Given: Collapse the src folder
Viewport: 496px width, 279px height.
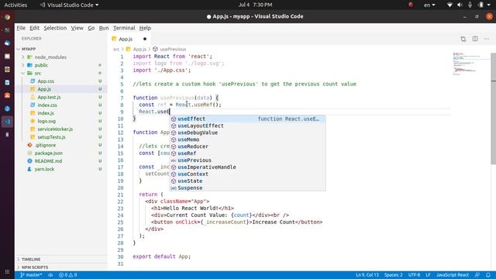Looking at the screenshot, I should click(x=38, y=73).
